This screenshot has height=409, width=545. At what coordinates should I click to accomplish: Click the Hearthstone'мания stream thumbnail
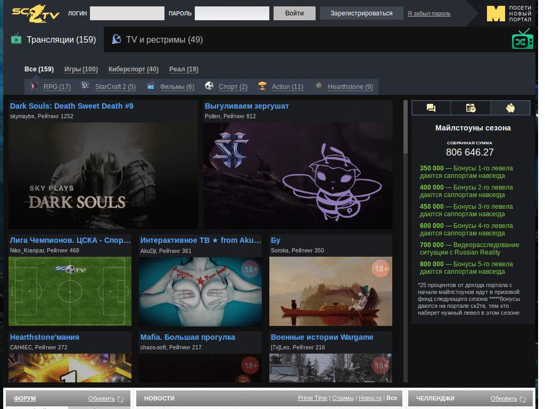[70, 368]
